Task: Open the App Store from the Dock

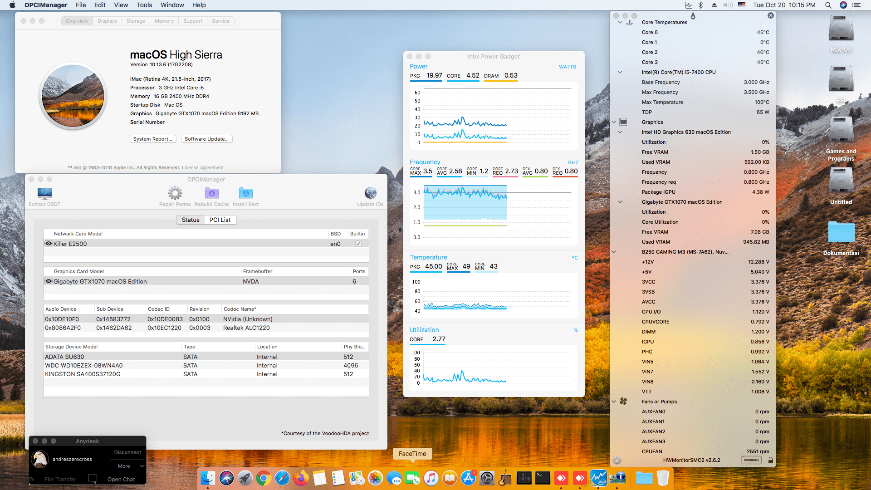Action: tap(468, 478)
